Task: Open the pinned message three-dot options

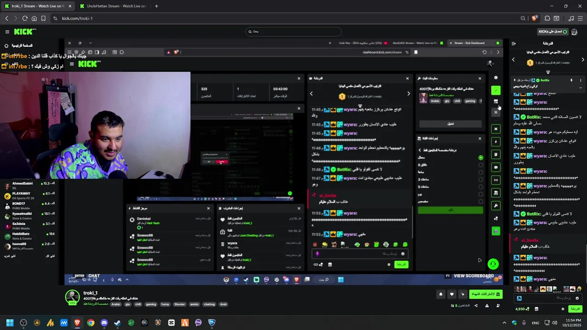Action: (x=581, y=80)
